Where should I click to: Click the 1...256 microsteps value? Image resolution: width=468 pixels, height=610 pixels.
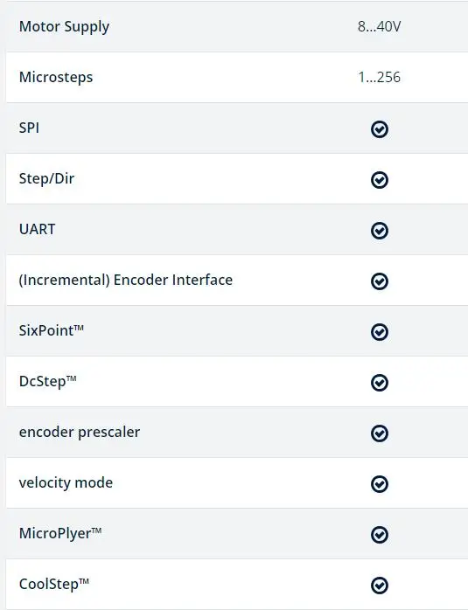tap(380, 77)
